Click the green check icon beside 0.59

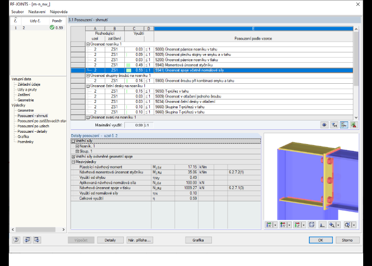(52, 27)
